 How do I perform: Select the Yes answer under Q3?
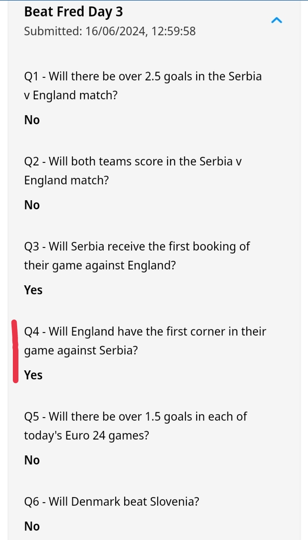[33, 290]
